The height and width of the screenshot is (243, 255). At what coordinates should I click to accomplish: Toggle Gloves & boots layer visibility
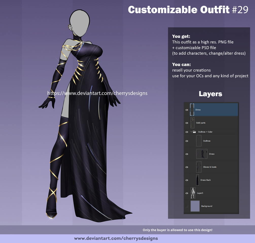[x=187, y=167]
